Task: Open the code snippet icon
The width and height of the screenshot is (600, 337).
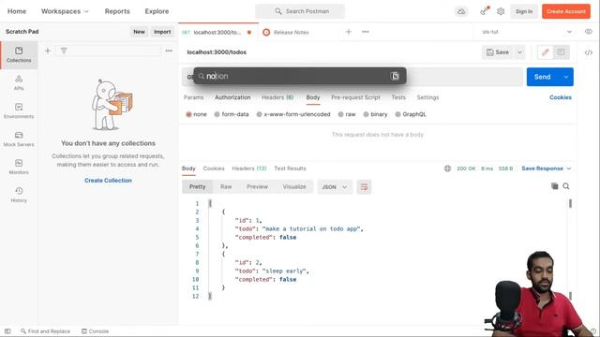Action: coord(589,52)
